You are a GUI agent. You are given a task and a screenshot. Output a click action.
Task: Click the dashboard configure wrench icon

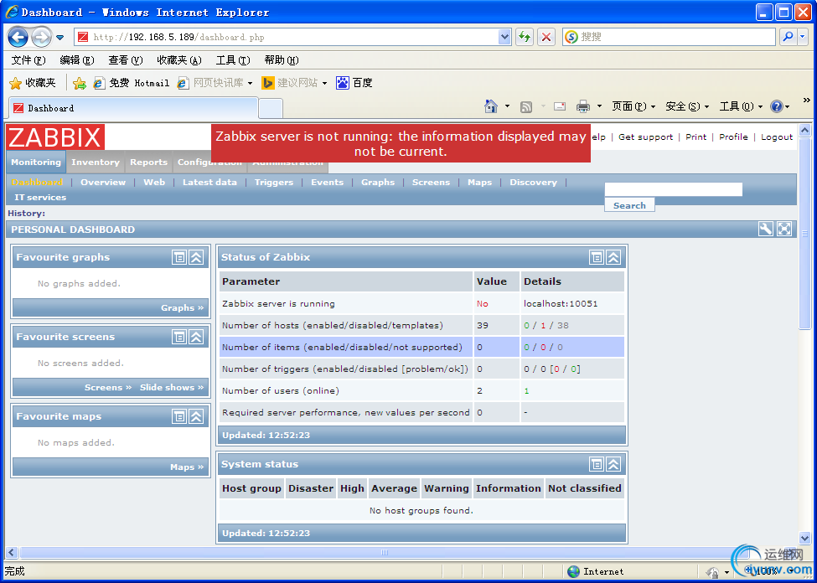click(765, 230)
